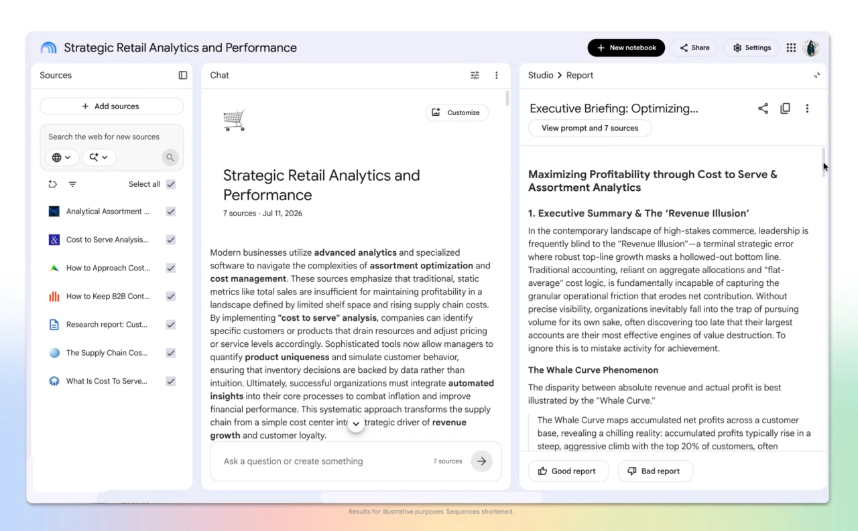Open report more options menu
858x531 pixels.
807,108
